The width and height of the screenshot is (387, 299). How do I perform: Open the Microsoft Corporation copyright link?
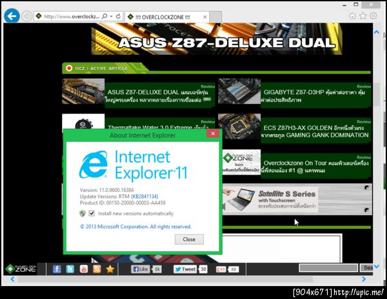(x=135, y=227)
